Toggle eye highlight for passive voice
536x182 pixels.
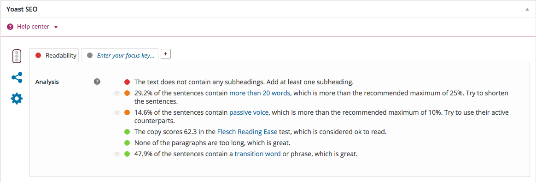[x=117, y=112]
